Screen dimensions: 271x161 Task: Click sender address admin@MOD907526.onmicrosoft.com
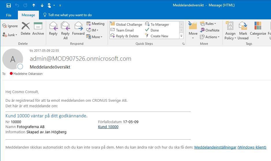click(81, 59)
